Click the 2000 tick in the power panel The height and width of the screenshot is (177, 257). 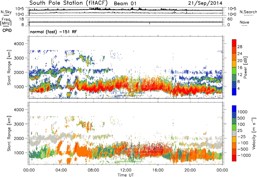click(x=19, y=72)
